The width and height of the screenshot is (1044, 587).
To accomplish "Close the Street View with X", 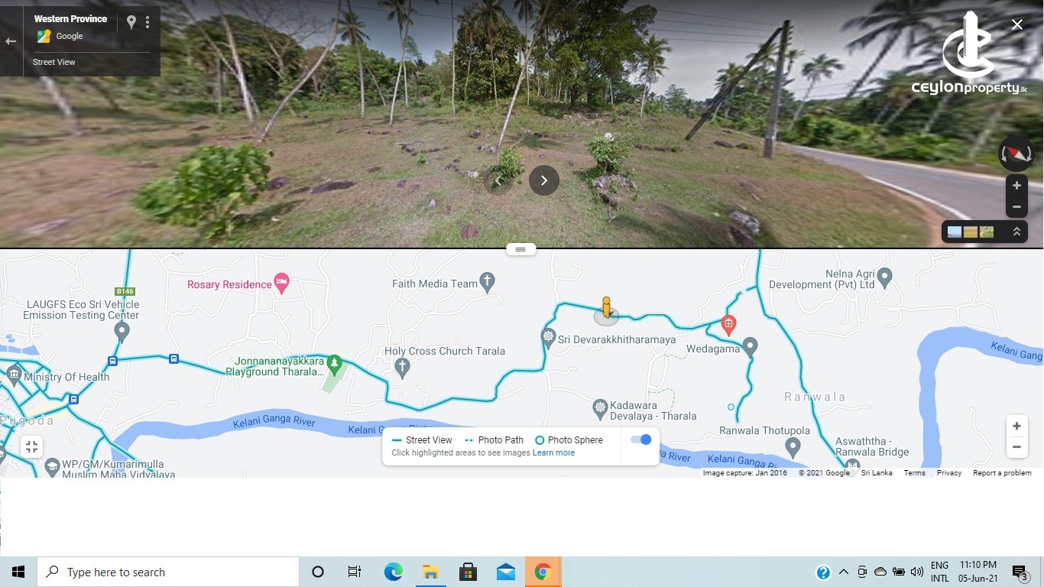I will click(1017, 25).
